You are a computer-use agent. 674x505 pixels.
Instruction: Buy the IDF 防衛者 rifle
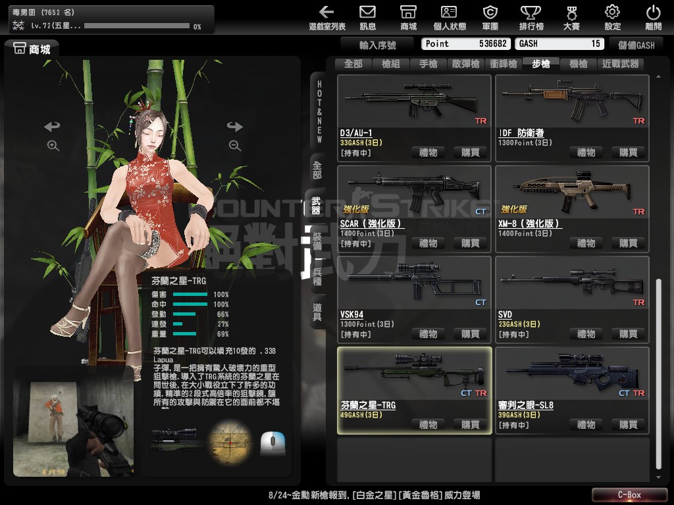pyautogui.click(x=628, y=153)
